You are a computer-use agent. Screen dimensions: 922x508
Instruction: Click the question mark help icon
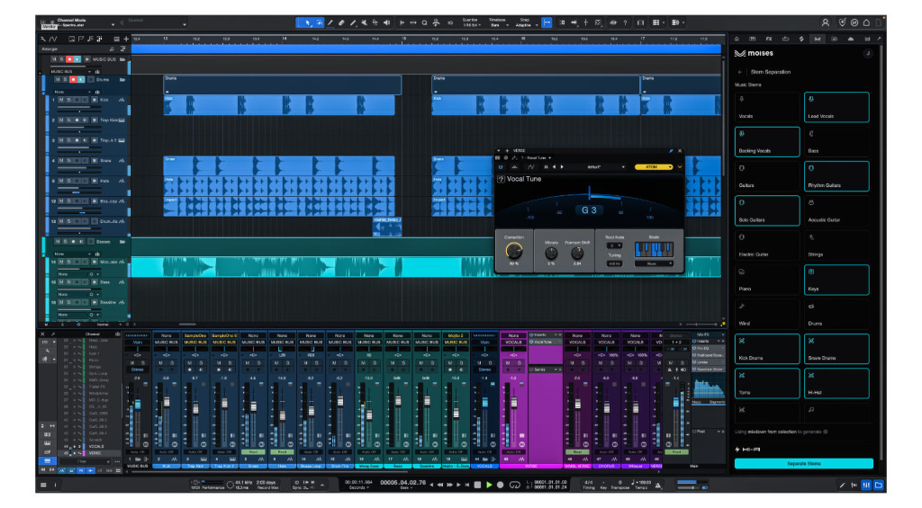(625, 22)
